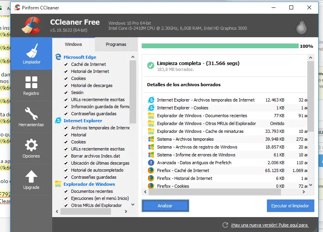Image resolution: width=323 pixels, height=232 pixels.
Task: Click the Microsoft Edge group icon
Action: (x=58, y=57)
